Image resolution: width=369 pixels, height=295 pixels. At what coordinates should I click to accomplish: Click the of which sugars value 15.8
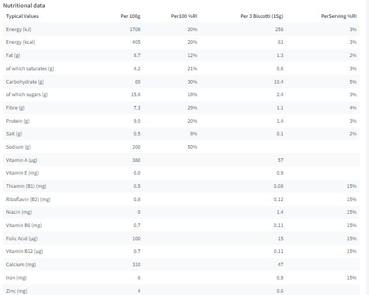click(136, 94)
